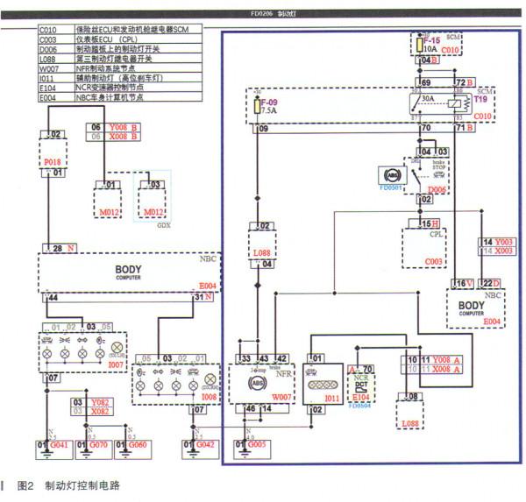Open the FD0504 reference under E104
526x502 pixels.
[x=360, y=406]
